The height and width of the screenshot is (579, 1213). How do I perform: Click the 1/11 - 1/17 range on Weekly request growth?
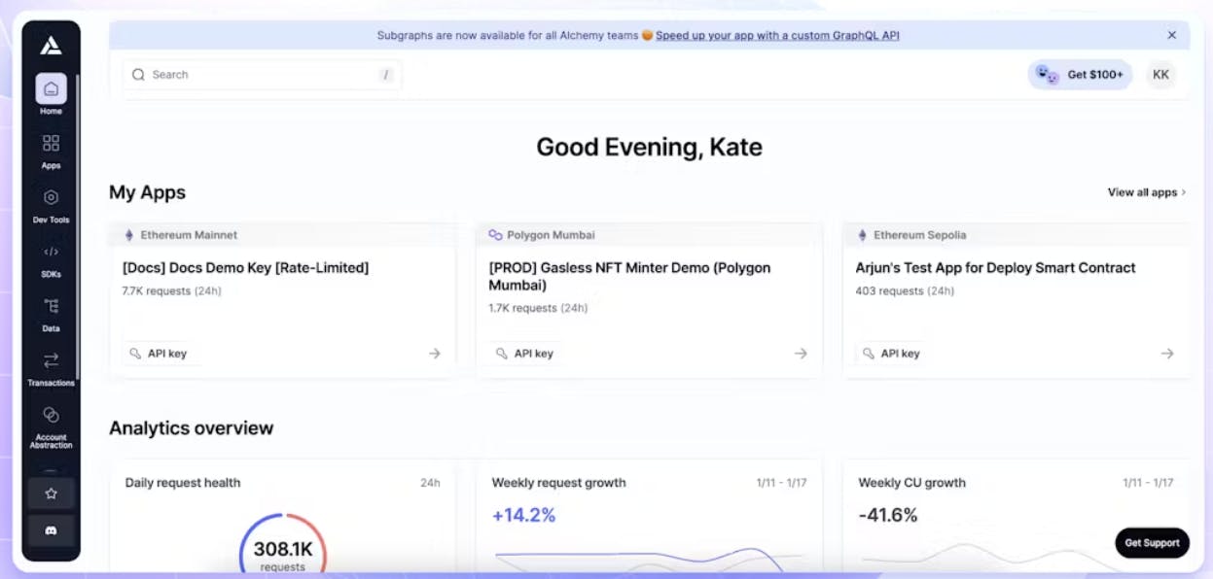tap(781, 483)
